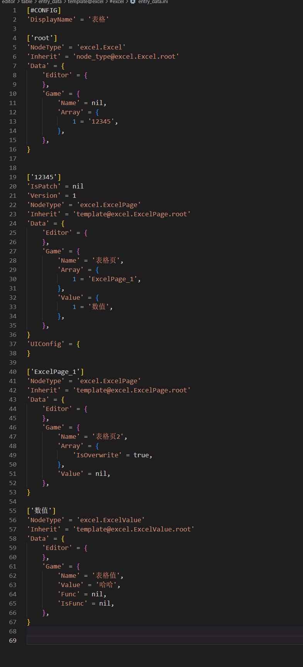This screenshot has height=667, width=303.
Task: Click the nil value on line 11
Action: 97,103
